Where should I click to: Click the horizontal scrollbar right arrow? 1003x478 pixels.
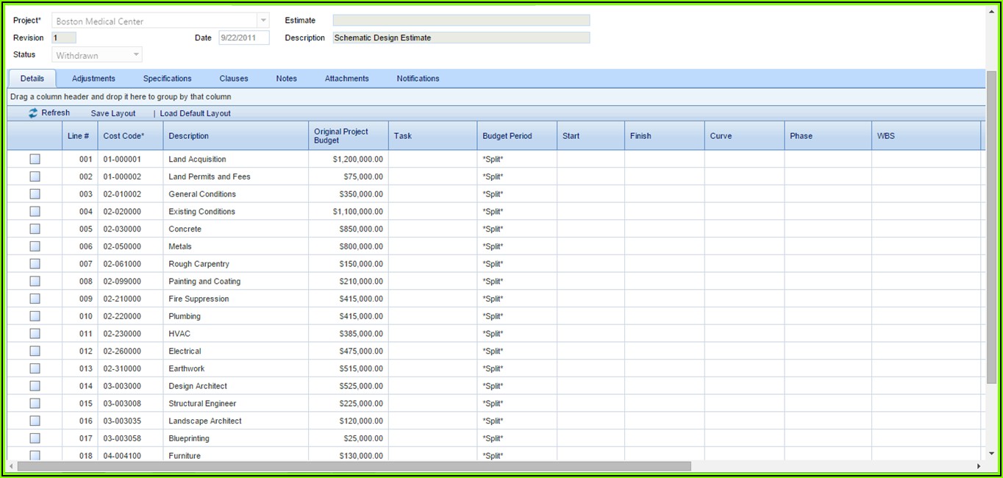[x=979, y=466]
